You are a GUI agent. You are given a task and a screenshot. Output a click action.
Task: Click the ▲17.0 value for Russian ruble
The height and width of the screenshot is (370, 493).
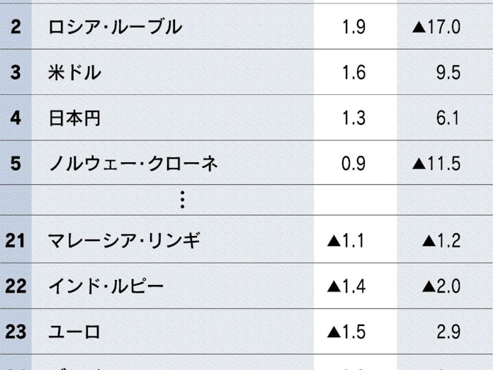pos(436,28)
